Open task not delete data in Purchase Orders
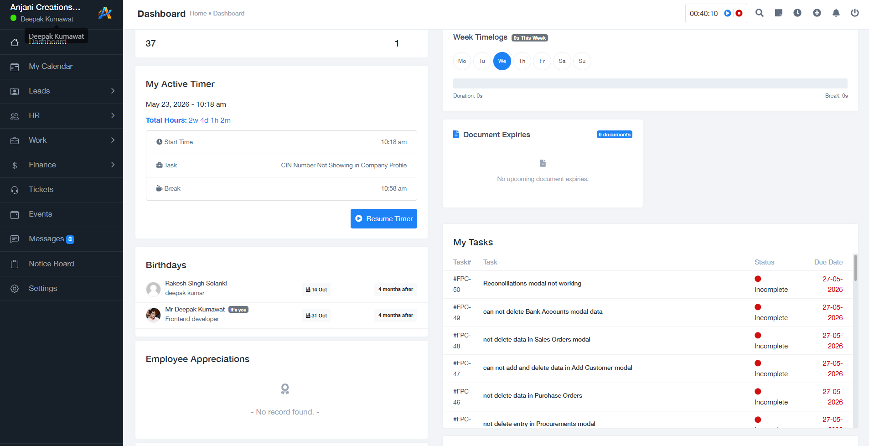The width and height of the screenshot is (869, 446). click(533, 395)
